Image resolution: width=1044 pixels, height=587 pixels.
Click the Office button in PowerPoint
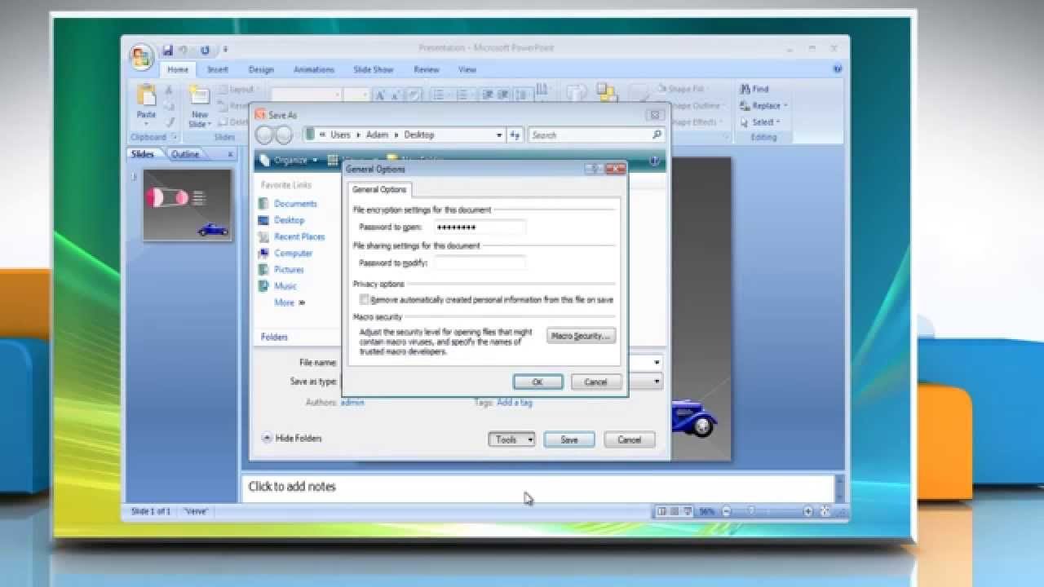click(x=141, y=56)
